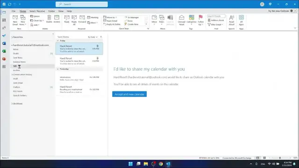Click Accept and view calendar button

[129, 94]
